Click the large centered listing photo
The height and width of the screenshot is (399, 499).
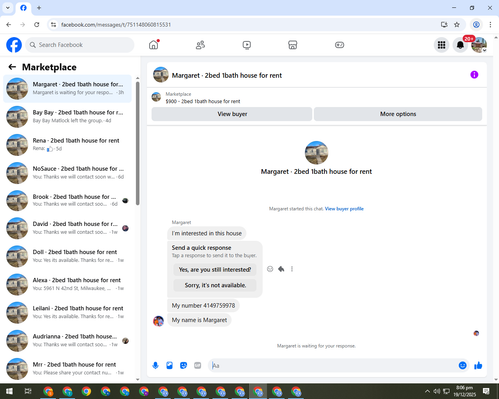click(316, 153)
